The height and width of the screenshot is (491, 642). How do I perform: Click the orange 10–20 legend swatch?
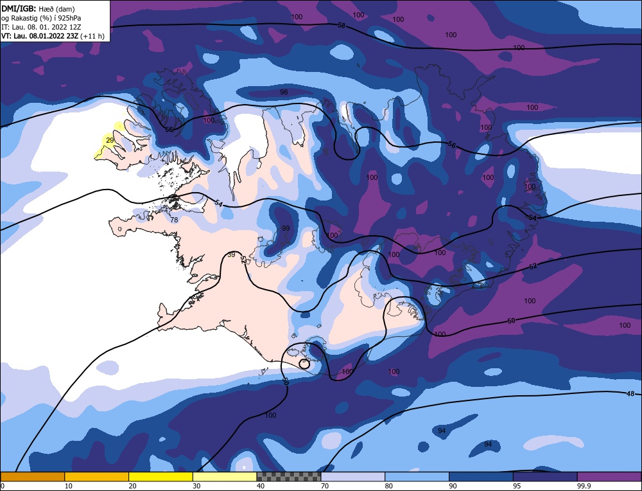97,477
